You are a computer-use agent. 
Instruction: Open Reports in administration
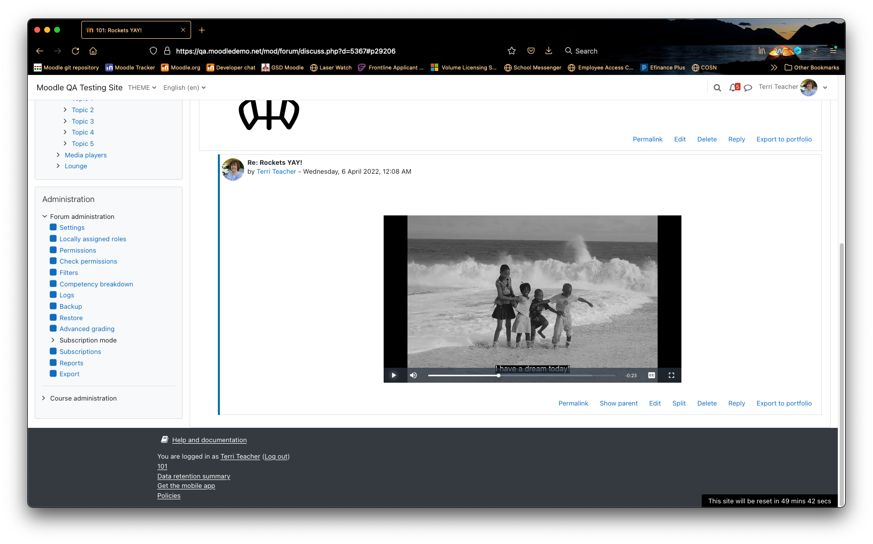[71, 363]
